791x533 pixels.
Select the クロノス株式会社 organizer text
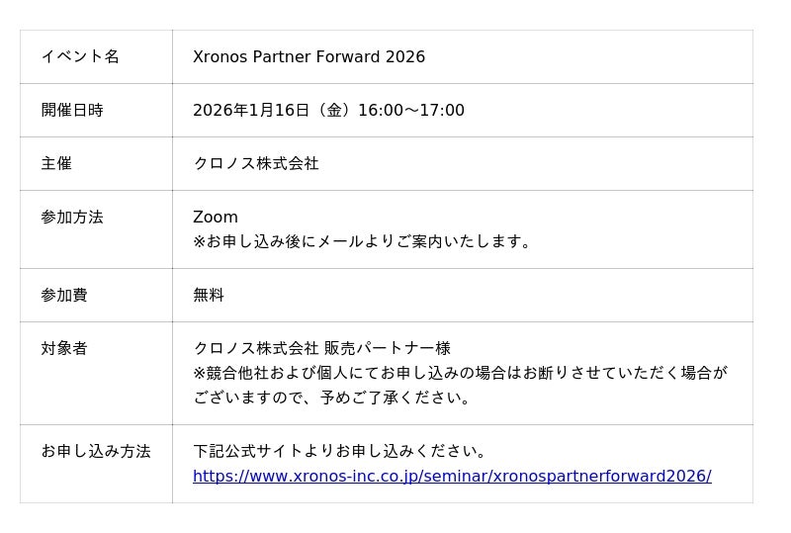[x=256, y=163]
